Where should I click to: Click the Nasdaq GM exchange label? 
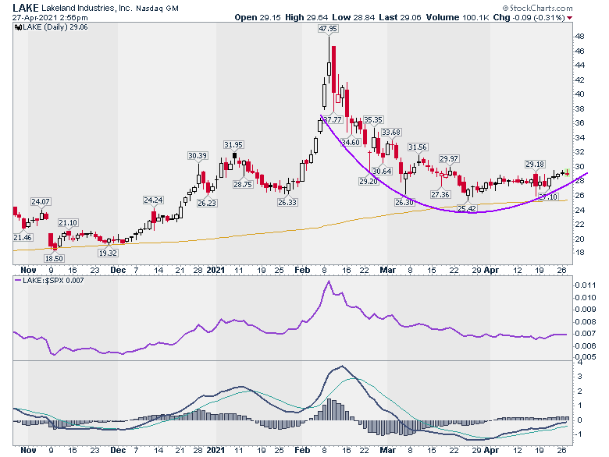coord(157,8)
